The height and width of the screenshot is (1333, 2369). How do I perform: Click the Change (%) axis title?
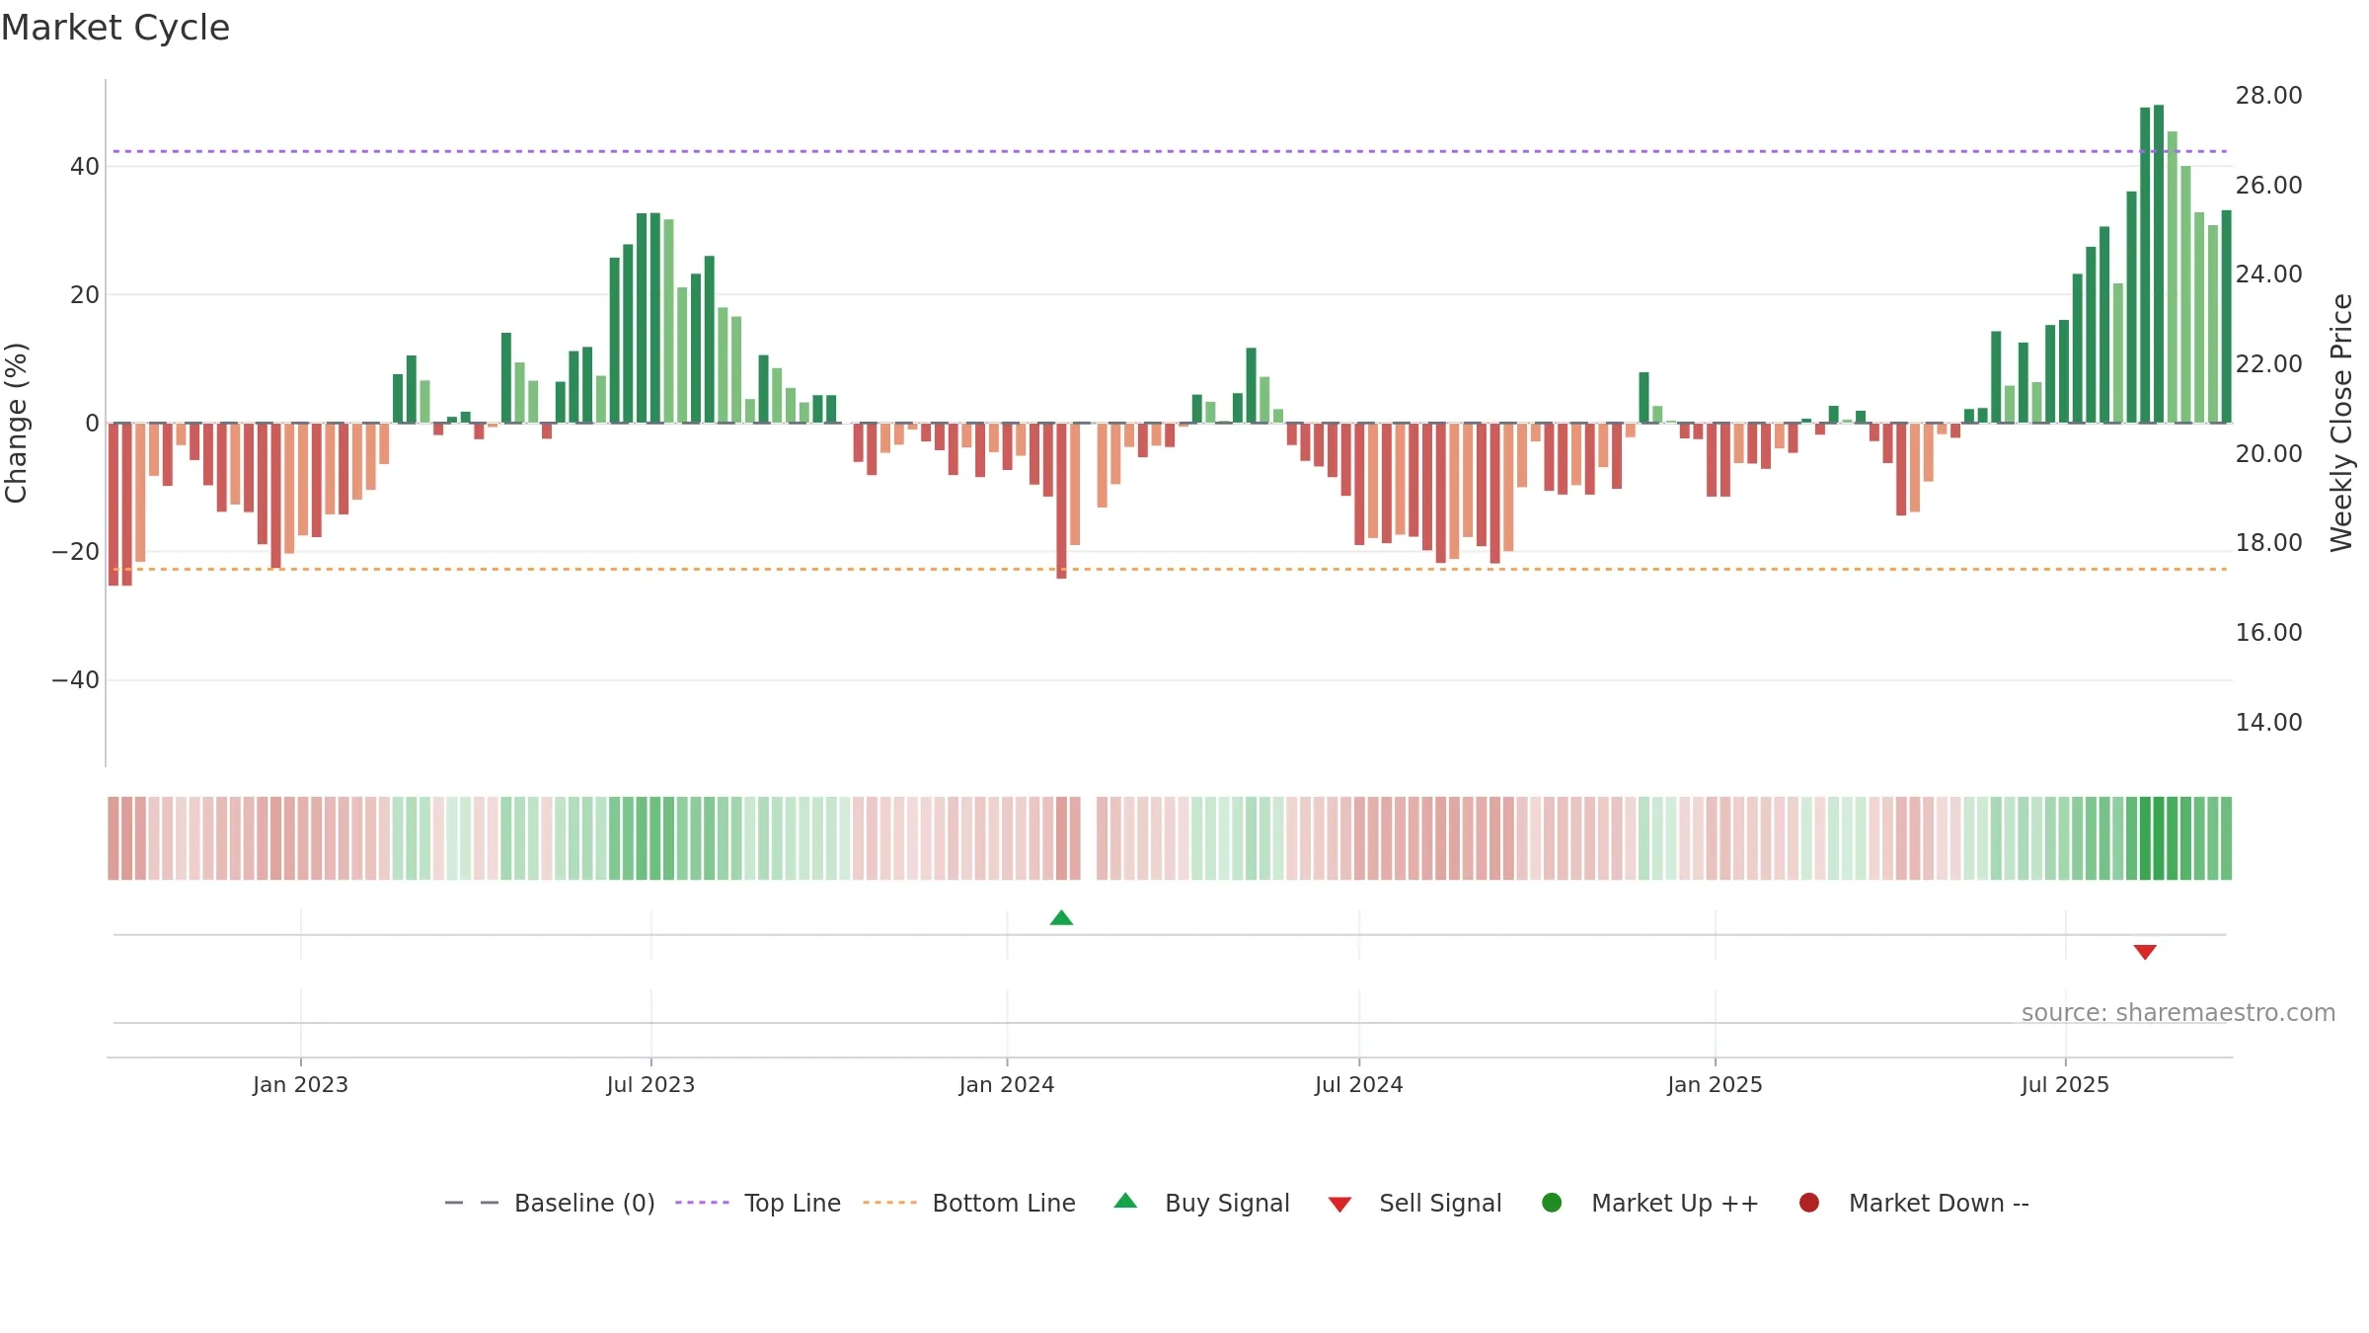[x=16, y=423]
